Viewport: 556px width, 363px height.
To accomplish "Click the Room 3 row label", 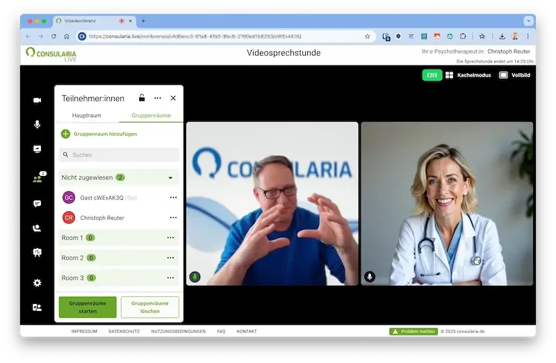I will click(x=72, y=278).
